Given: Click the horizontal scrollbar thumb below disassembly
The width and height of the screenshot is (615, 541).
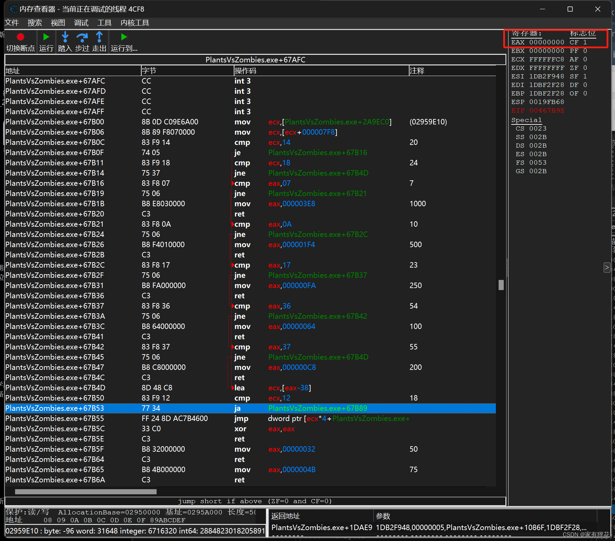Looking at the screenshot, I should pyautogui.click(x=86, y=492).
